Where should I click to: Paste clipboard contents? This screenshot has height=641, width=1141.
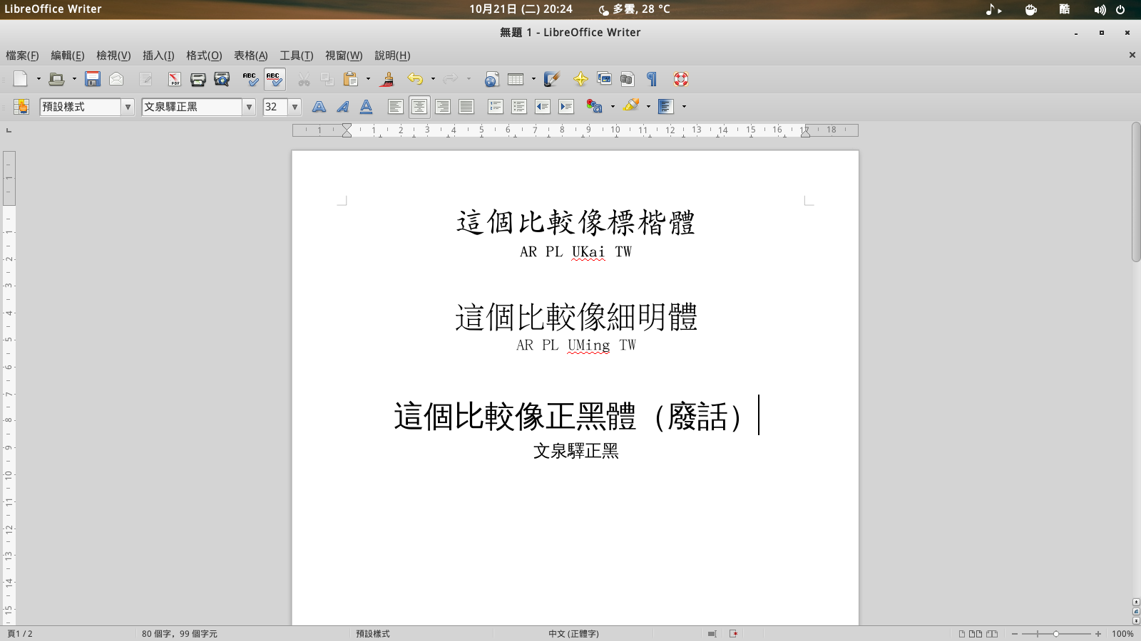coord(350,79)
